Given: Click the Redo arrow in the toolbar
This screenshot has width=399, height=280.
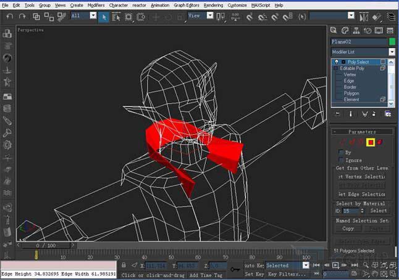Looking at the screenshot, I should coord(22,17).
